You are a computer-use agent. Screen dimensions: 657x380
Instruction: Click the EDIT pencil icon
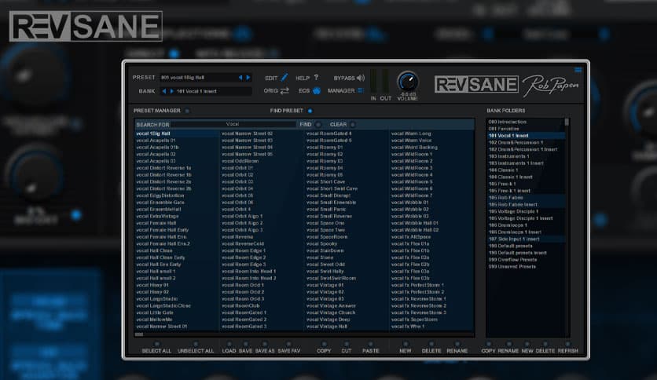pos(284,78)
